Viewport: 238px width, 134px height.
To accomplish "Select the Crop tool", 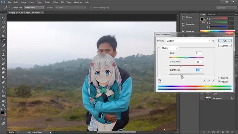I will (x=3, y=36).
